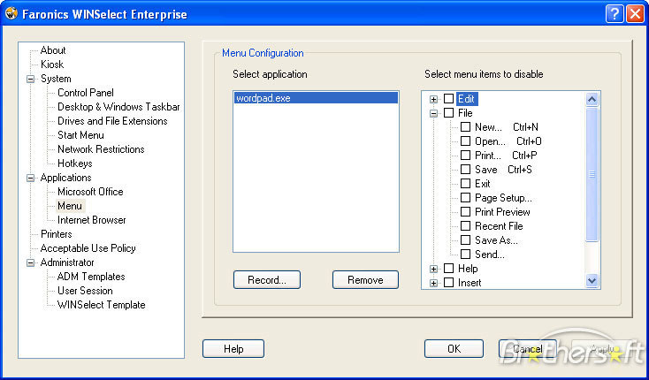Check the Edit menu checkbox
649x380 pixels.
click(448, 99)
